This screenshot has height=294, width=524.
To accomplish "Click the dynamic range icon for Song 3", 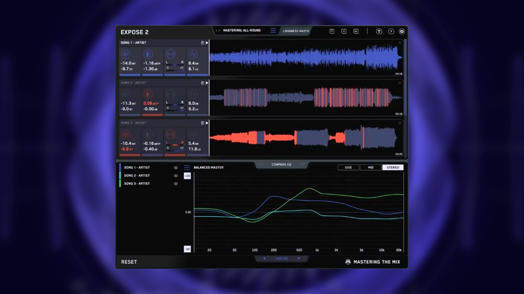I will point(193,134).
